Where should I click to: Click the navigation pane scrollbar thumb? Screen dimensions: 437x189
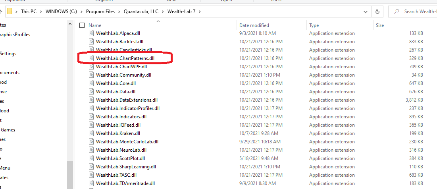pyautogui.click(x=70, y=175)
